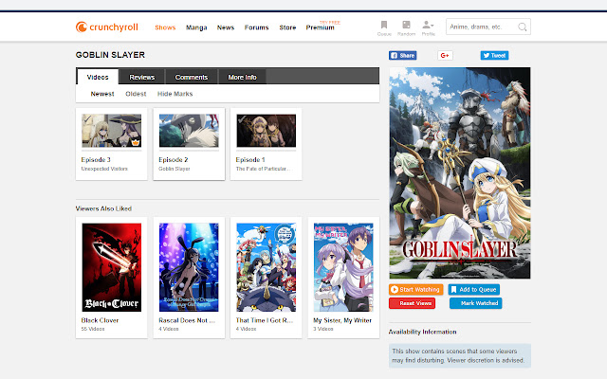Click 'That Time I Got R...' title text
Image resolution: width=607 pixels, height=379 pixels.
tap(265, 320)
